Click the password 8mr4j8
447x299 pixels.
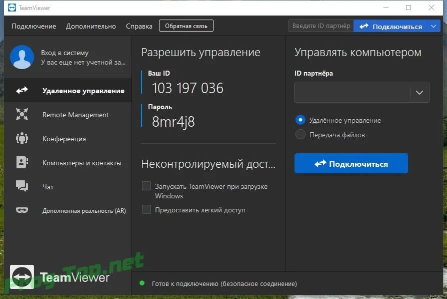173,122
